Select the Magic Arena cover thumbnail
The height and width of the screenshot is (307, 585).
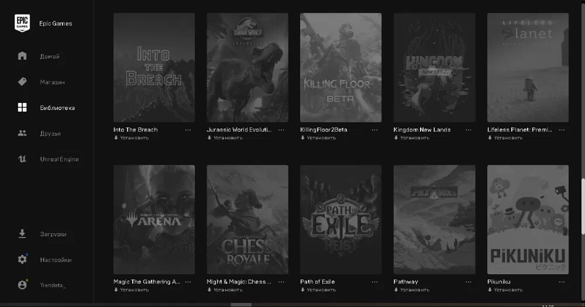tap(154, 219)
